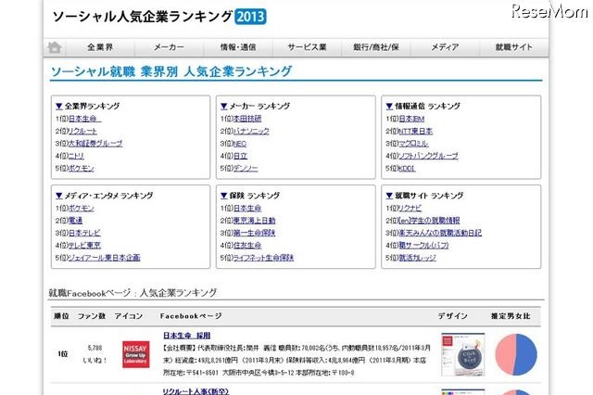Open the ライフネット生命保険 link
The height and width of the screenshot is (395, 593).
263,258
